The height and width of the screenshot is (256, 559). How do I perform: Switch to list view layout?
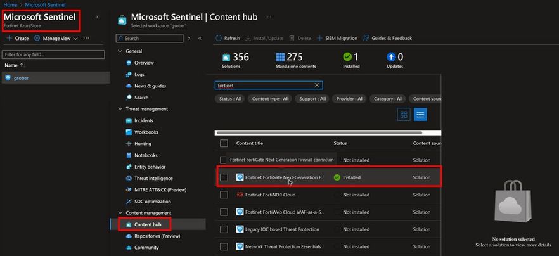point(420,115)
